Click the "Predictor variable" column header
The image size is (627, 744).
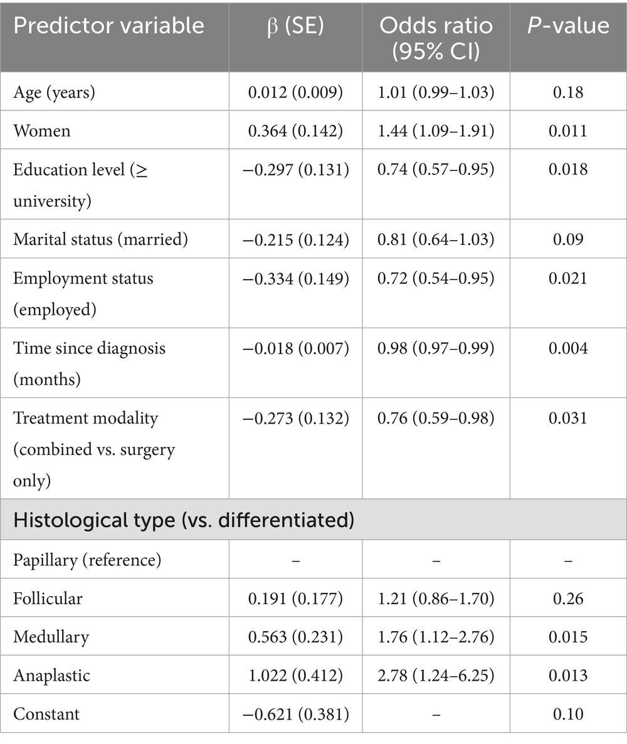pyautogui.click(x=108, y=26)
